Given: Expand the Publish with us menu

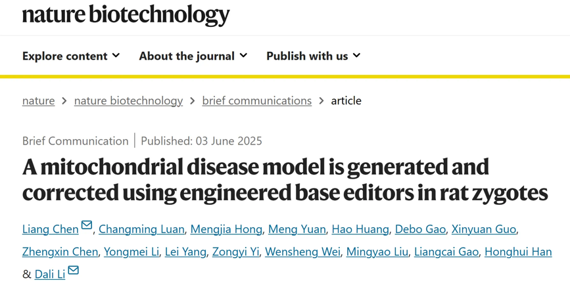Looking at the screenshot, I should pyautogui.click(x=314, y=56).
